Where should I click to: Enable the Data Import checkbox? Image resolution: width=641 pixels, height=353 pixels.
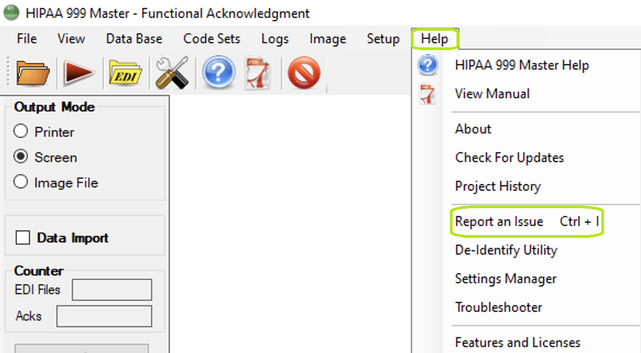pyautogui.click(x=23, y=237)
